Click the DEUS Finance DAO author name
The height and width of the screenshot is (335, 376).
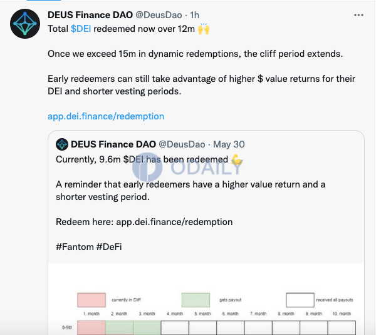coord(90,15)
